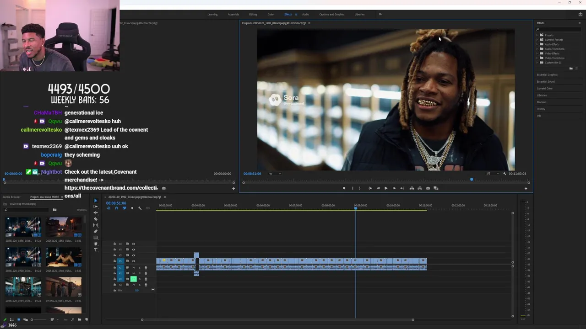
Task: Create new custom bin in Effects panel
Action: coord(571,69)
